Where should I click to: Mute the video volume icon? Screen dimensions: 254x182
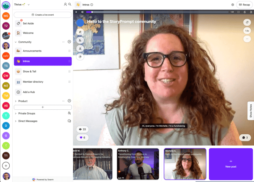click(82, 12)
